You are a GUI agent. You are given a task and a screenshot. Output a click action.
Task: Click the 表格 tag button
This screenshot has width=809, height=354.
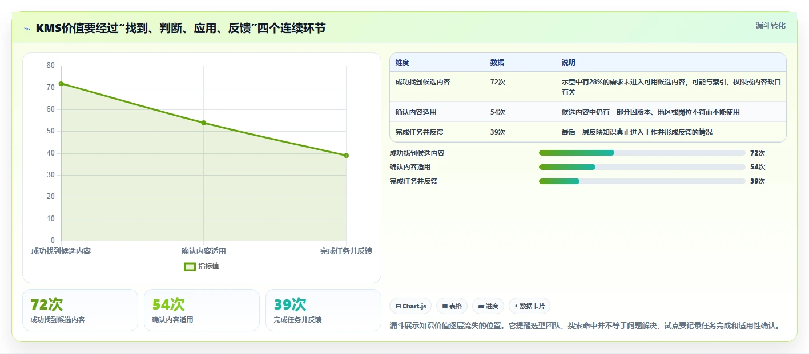coord(452,306)
